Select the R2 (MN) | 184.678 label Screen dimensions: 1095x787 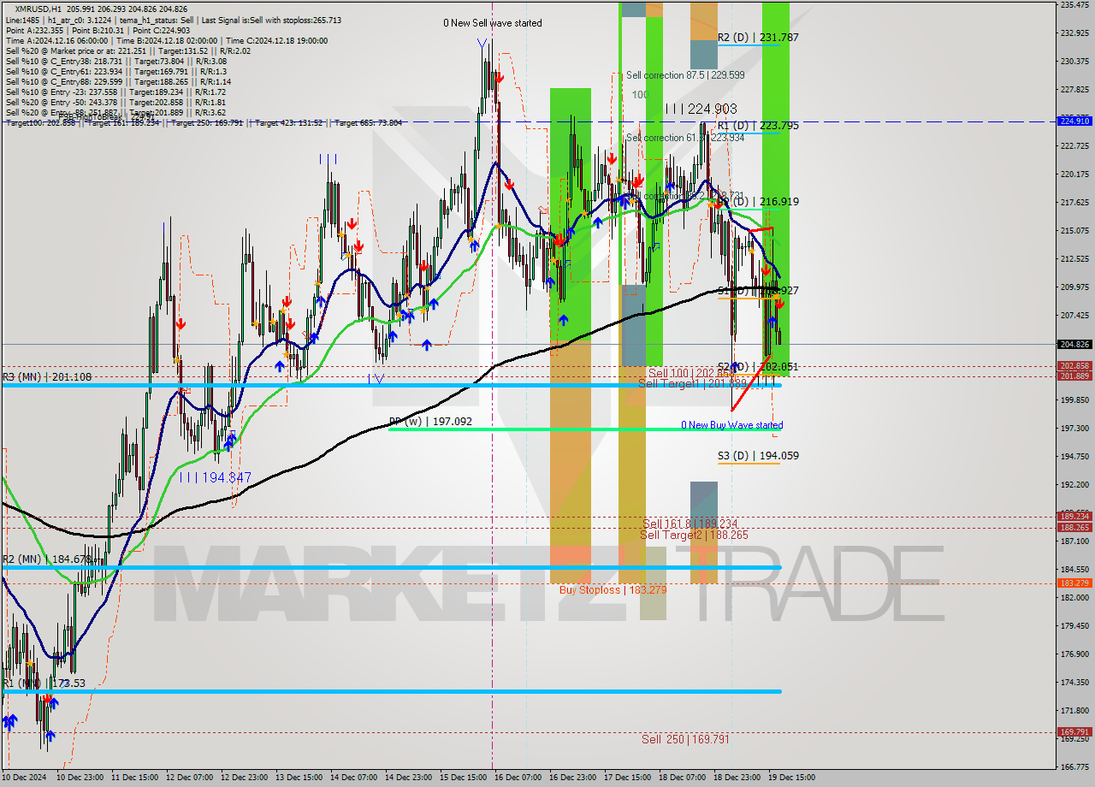point(46,559)
